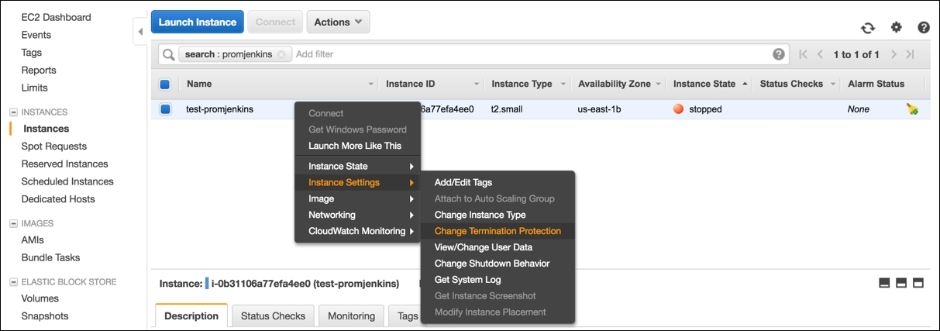Toggle the select-all instances checkbox
The width and height of the screenshot is (940, 331).
coord(165,84)
